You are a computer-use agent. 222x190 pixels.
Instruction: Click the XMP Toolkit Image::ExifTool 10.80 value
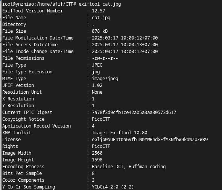[120, 133]
